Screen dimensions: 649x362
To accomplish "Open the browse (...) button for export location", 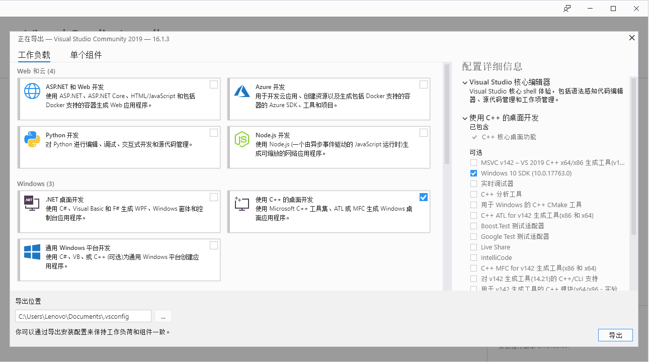I will click(163, 316).
